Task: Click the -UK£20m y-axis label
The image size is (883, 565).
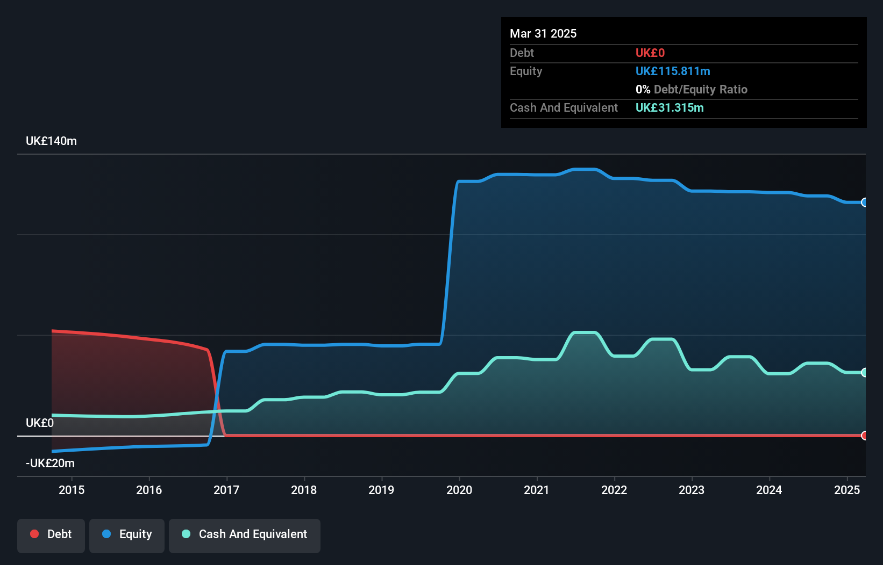Action: (x=50, y=463)
